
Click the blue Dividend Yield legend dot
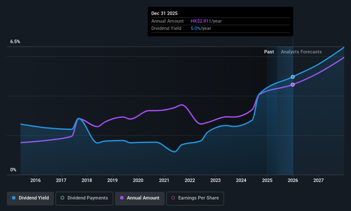[14, 198]
